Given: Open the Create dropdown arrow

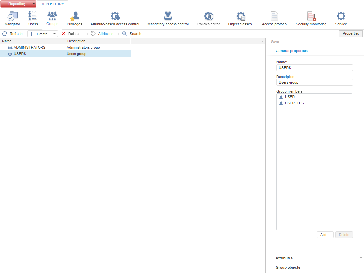Looking at the screenshot, I should coord(54,34).
